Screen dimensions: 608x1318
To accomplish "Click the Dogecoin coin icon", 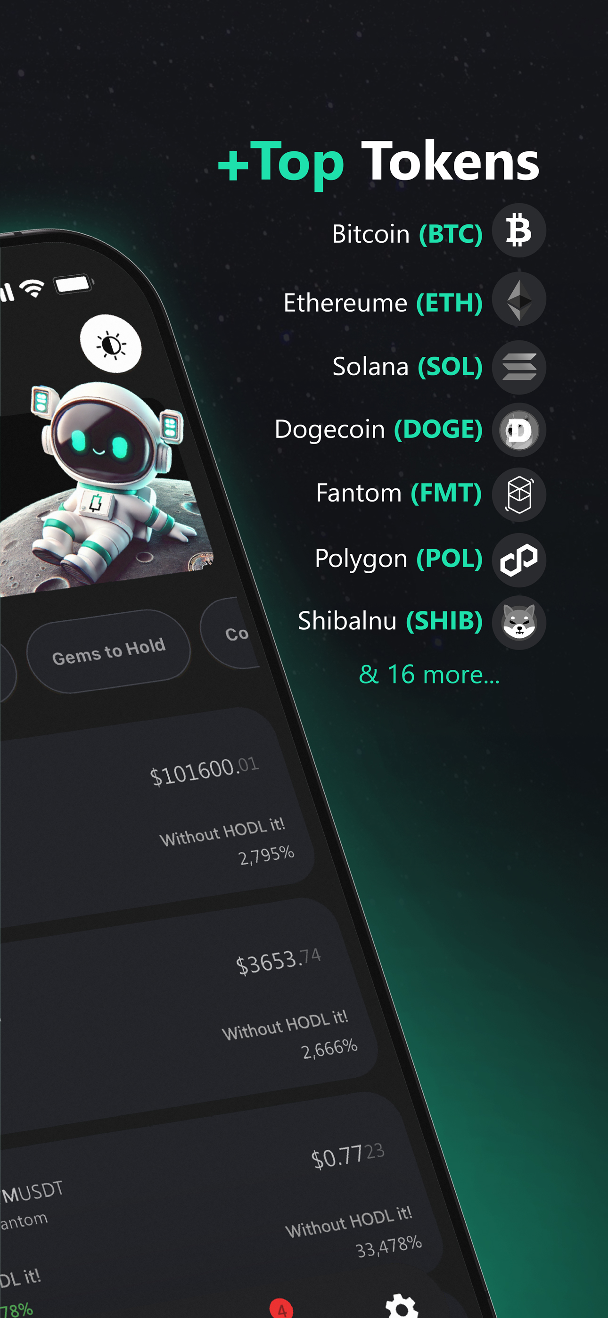I will 518,430.
